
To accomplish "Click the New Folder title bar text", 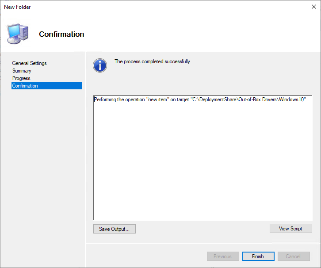I will pos(18,7).
